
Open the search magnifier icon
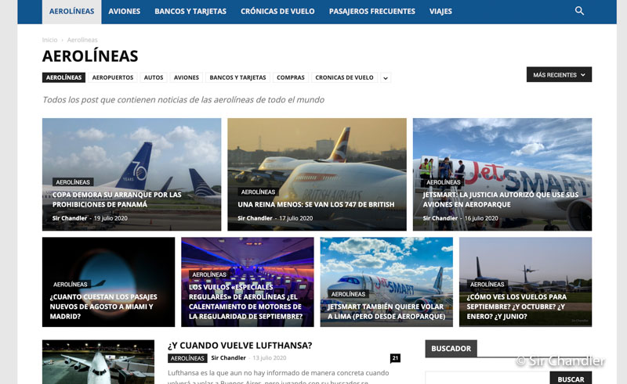pyautogui.click(x=579, y=11)
